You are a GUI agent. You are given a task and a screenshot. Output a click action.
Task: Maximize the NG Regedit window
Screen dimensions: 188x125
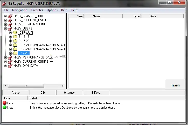(170, 3)
